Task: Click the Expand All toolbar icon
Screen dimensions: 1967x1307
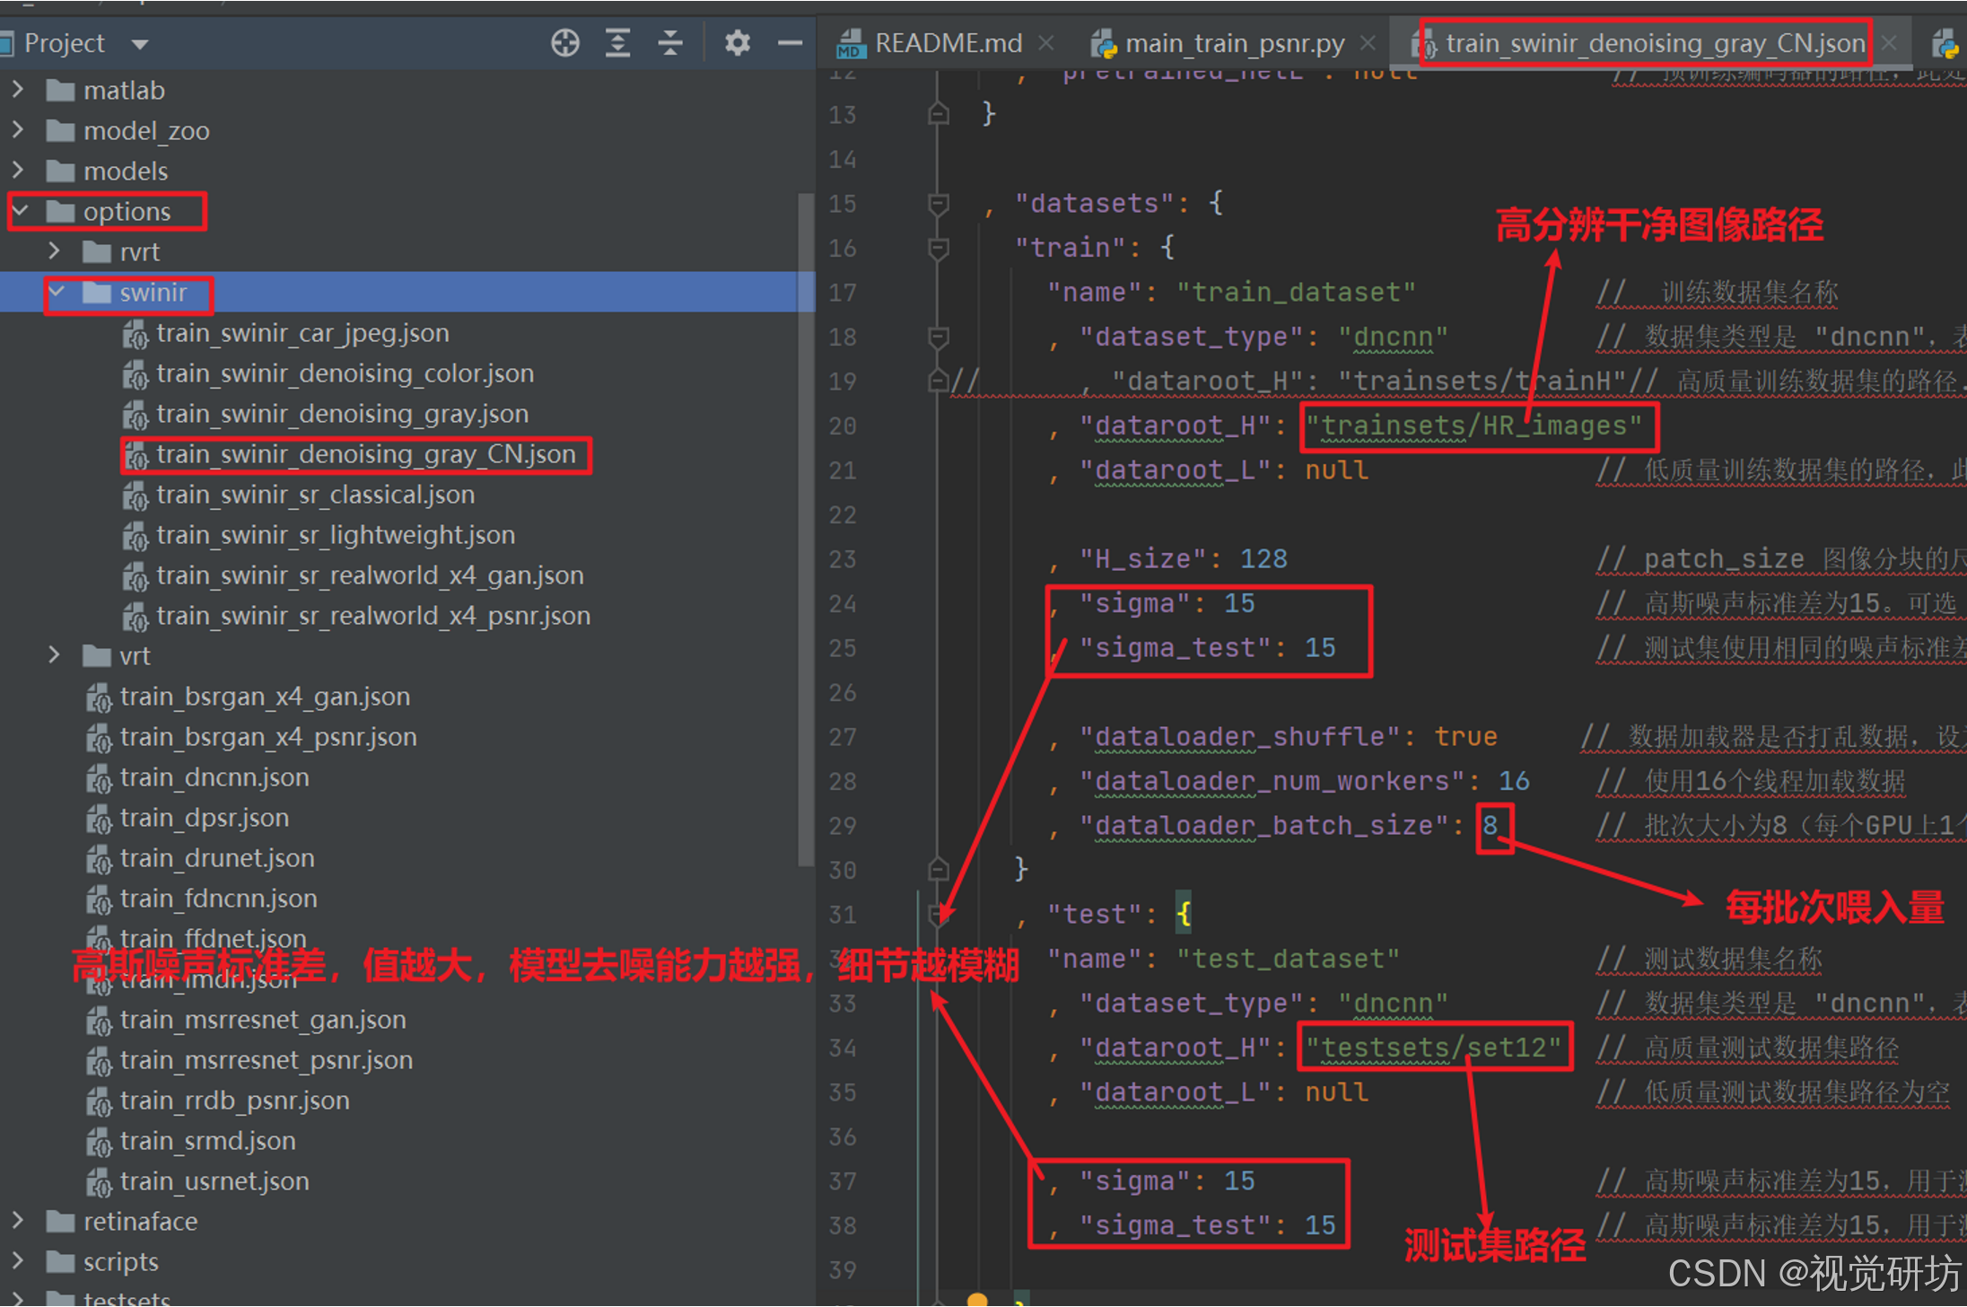Action: pyautogui.click(x=617, y=42)
